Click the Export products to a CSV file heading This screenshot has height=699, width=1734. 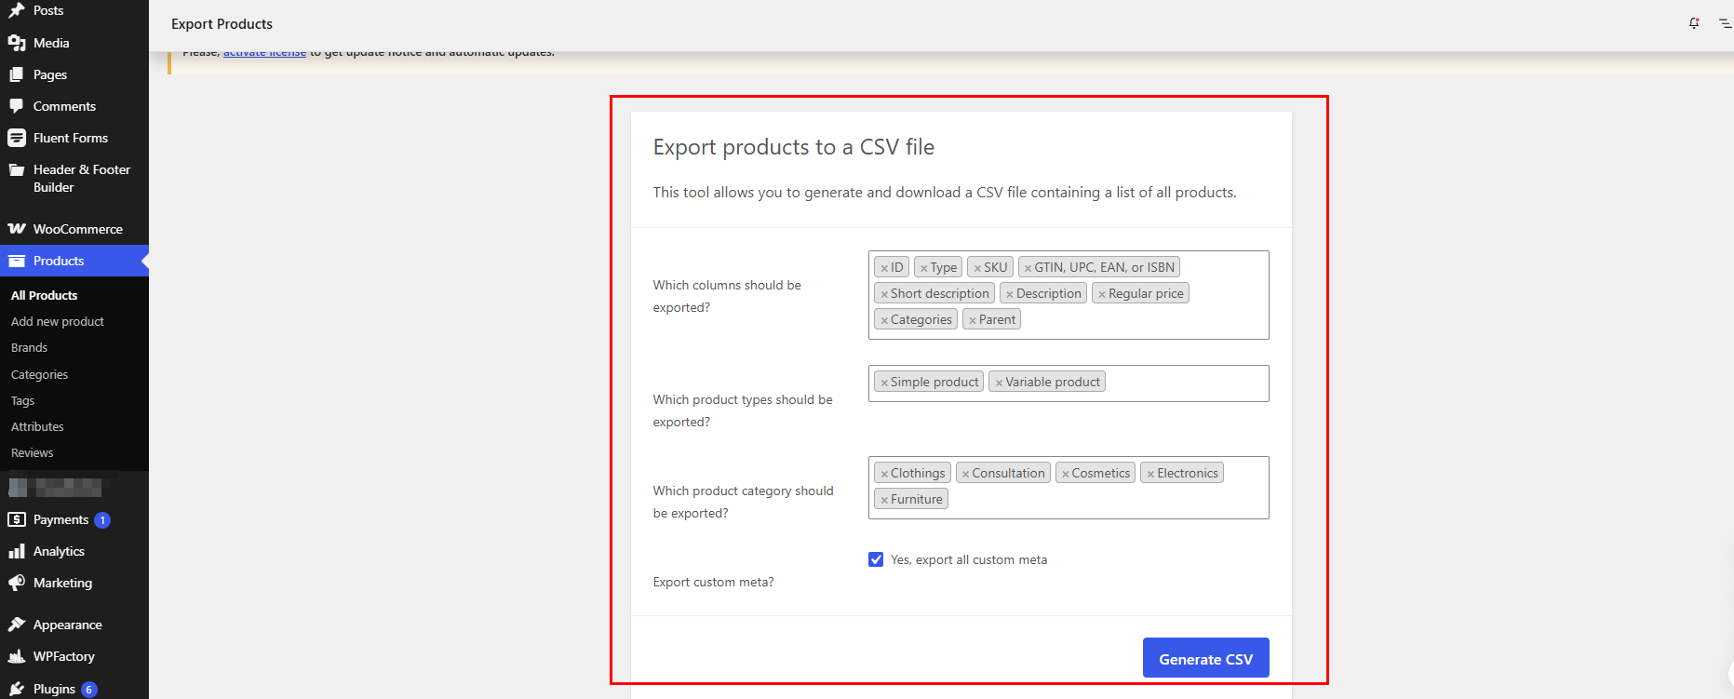pos(793,147)
